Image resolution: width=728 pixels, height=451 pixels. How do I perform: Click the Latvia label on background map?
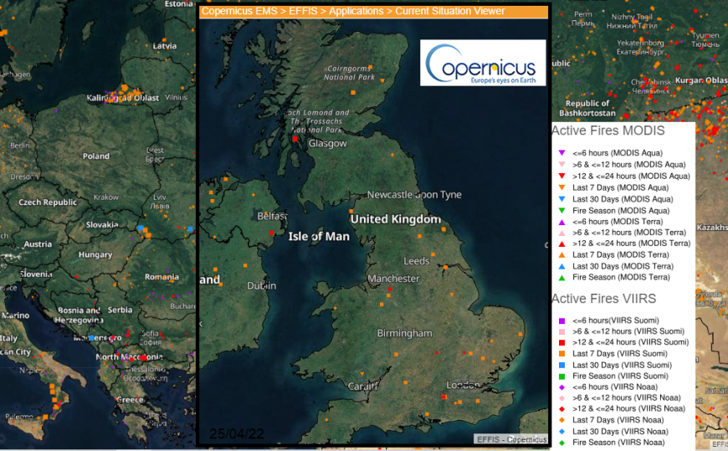tap(165, 46)
